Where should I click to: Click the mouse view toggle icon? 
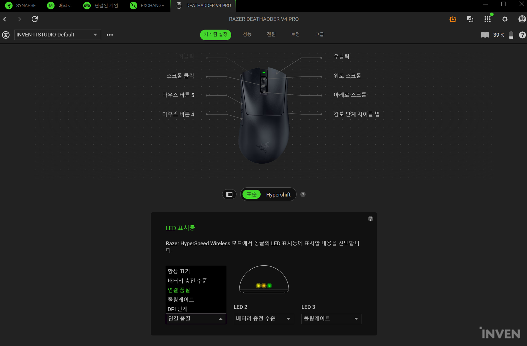[x=229, y=194]
